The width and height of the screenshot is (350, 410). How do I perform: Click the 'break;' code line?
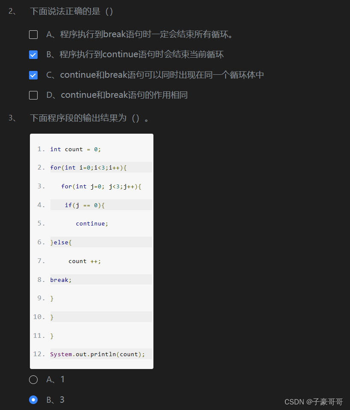tap(61, 280)
